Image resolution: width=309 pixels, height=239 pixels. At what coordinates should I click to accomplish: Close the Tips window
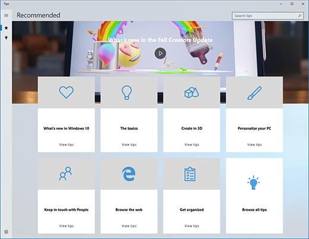click(303, 4)
